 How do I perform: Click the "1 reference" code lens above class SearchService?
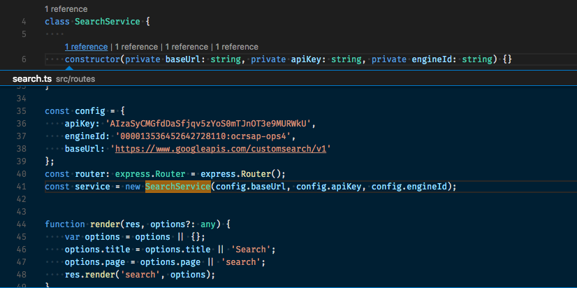pos(66,9)
